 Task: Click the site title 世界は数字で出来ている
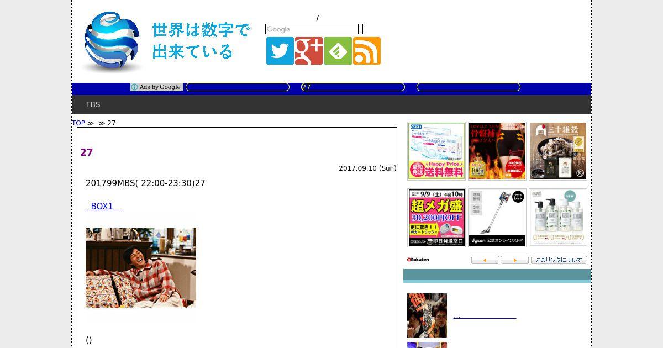click(x=201, y=40)
